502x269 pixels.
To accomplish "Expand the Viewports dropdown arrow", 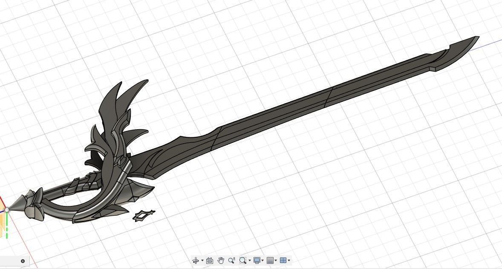I will coord(289,260).
